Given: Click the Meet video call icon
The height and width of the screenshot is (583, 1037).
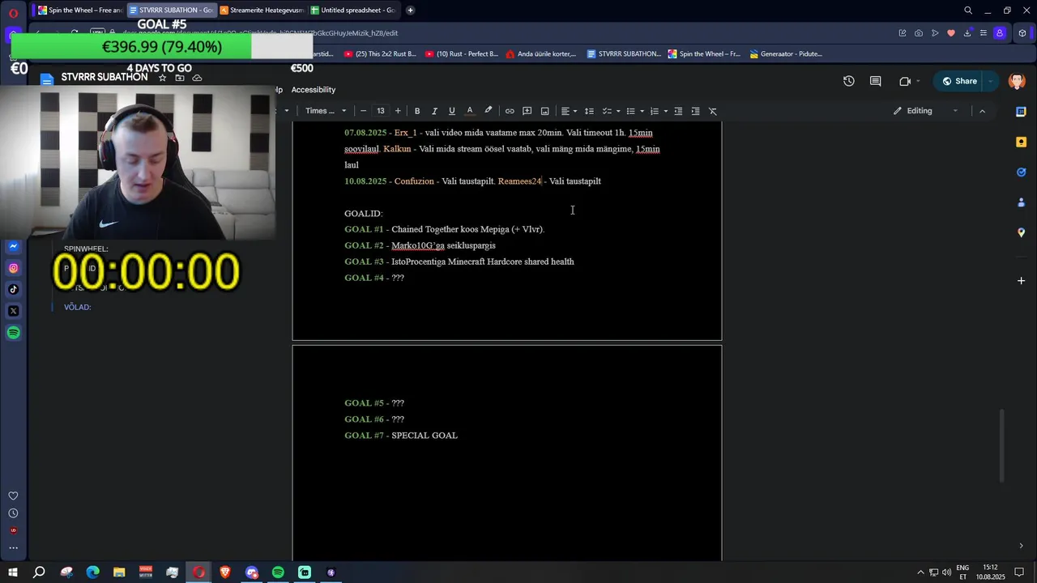Looking at the screenshot, I should (905, 81).
